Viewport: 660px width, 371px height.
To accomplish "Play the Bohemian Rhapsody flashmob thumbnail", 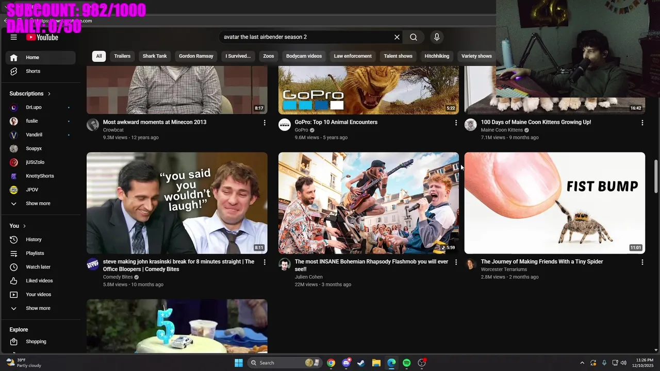I will 369,203.
